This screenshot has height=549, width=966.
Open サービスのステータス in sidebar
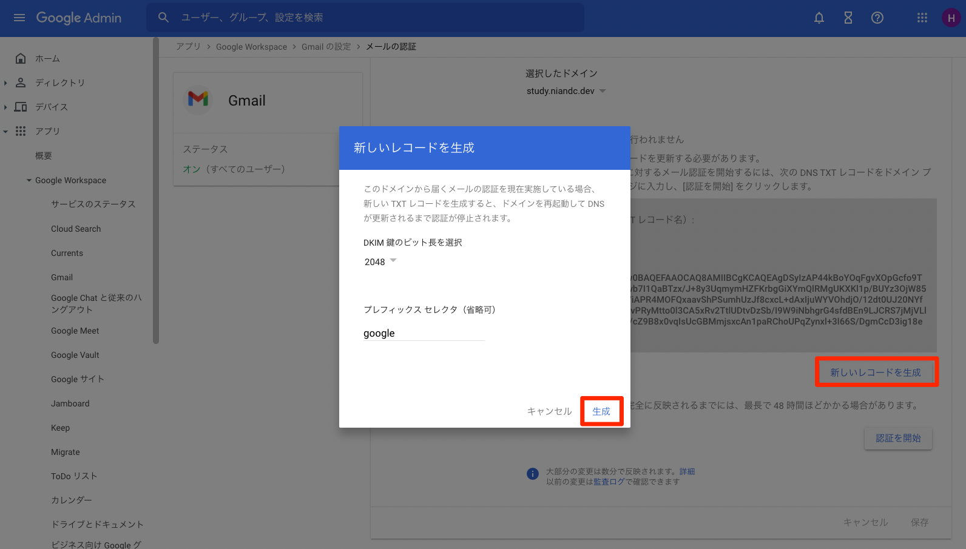pyautogui.click(x=93, y=204)
